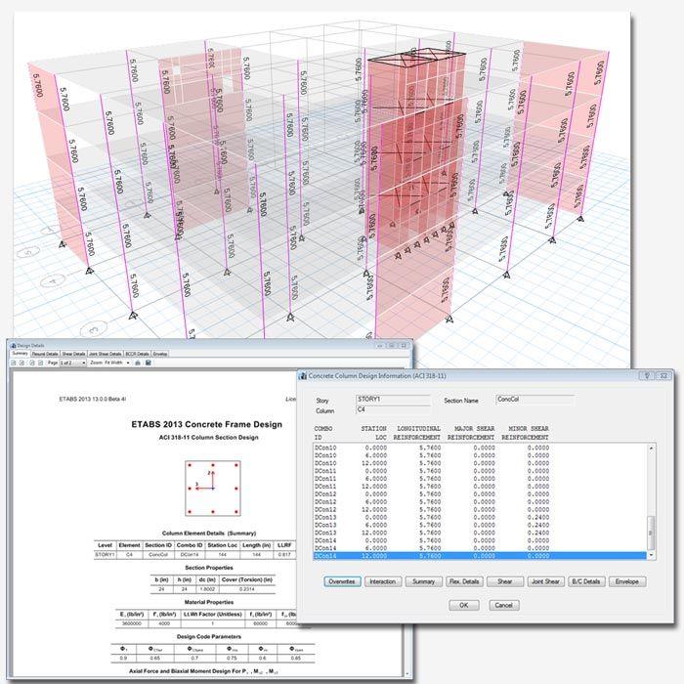
Task: Save the Design Details report to file
Action: click(x=149, y=363)
